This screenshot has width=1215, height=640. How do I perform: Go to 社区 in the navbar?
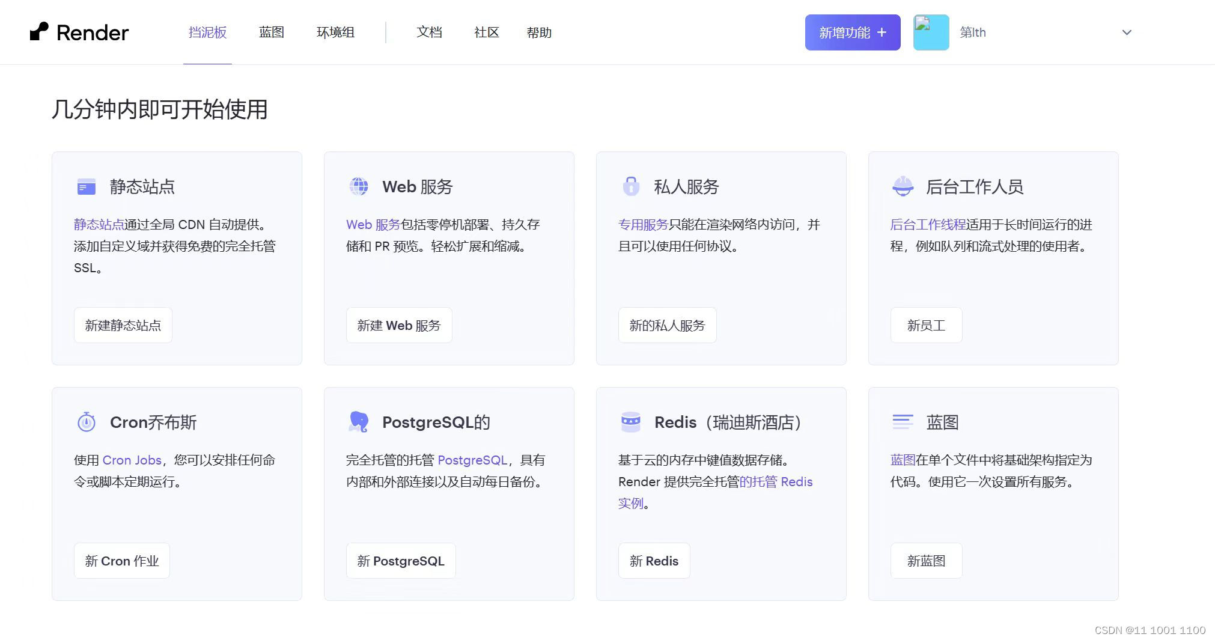[x=487, y=32]
